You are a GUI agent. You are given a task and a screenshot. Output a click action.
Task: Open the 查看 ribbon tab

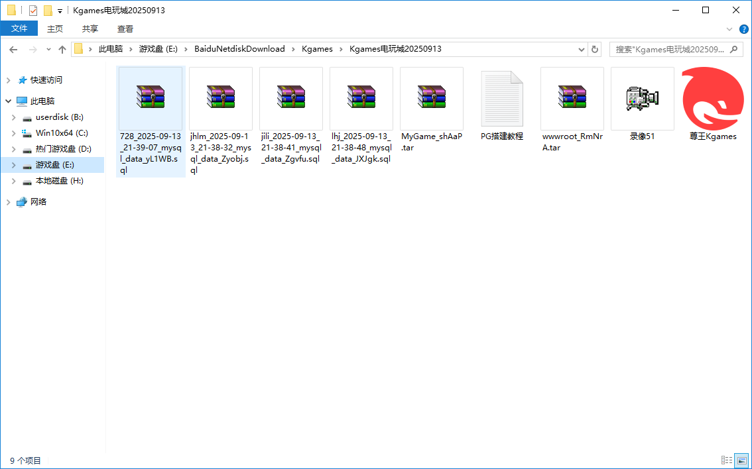125,28
